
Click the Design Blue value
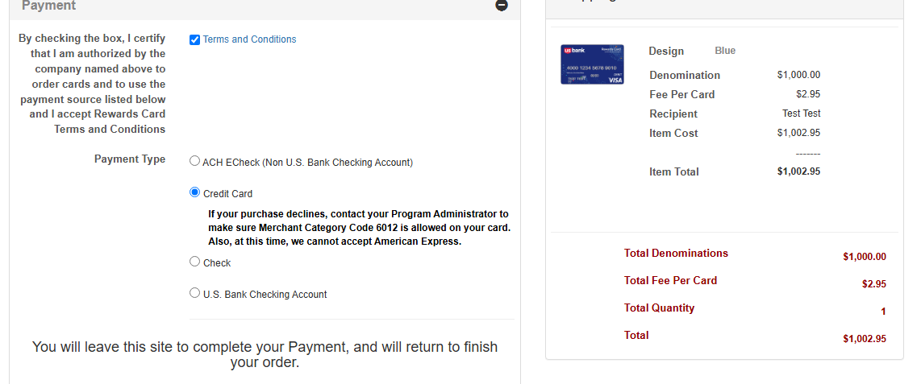click(725, 51)
